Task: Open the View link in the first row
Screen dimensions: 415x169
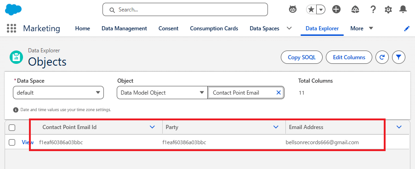Action: [28, 142]
